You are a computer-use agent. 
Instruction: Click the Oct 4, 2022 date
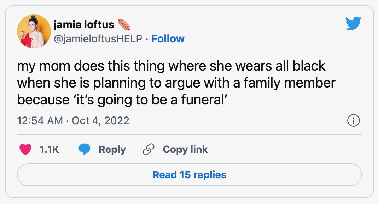[100, 120]
